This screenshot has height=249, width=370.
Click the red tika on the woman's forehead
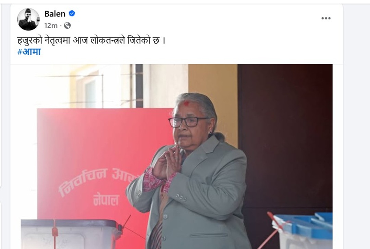(186, 103)
